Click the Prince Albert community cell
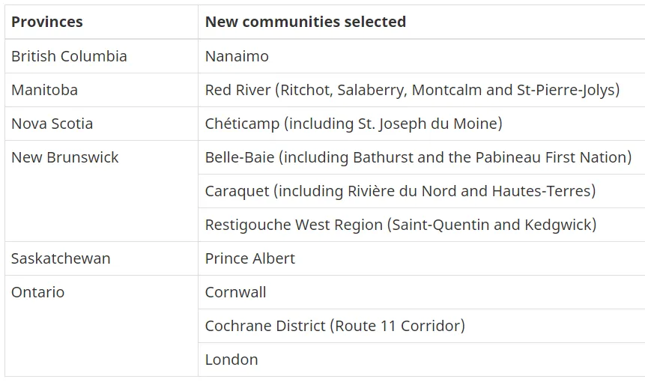 pos(249,258)
